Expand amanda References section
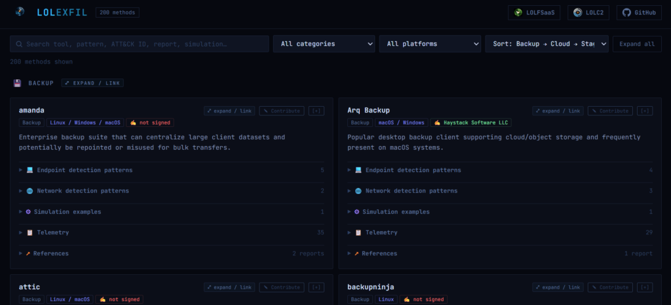 pos(172,253)
